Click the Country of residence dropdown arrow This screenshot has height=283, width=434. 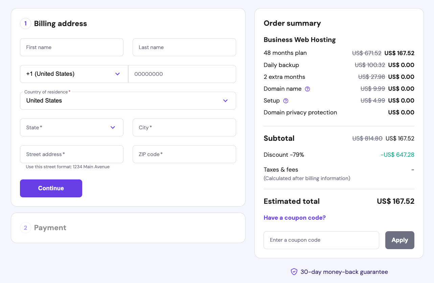[x=225, y=101]
